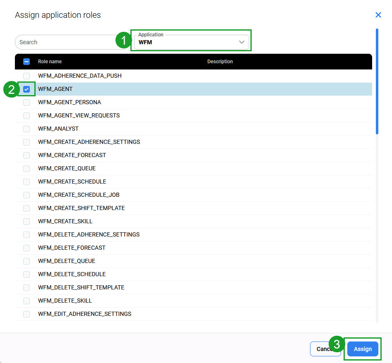Uncheck the WFM_AGENT role checkbox

26,89
